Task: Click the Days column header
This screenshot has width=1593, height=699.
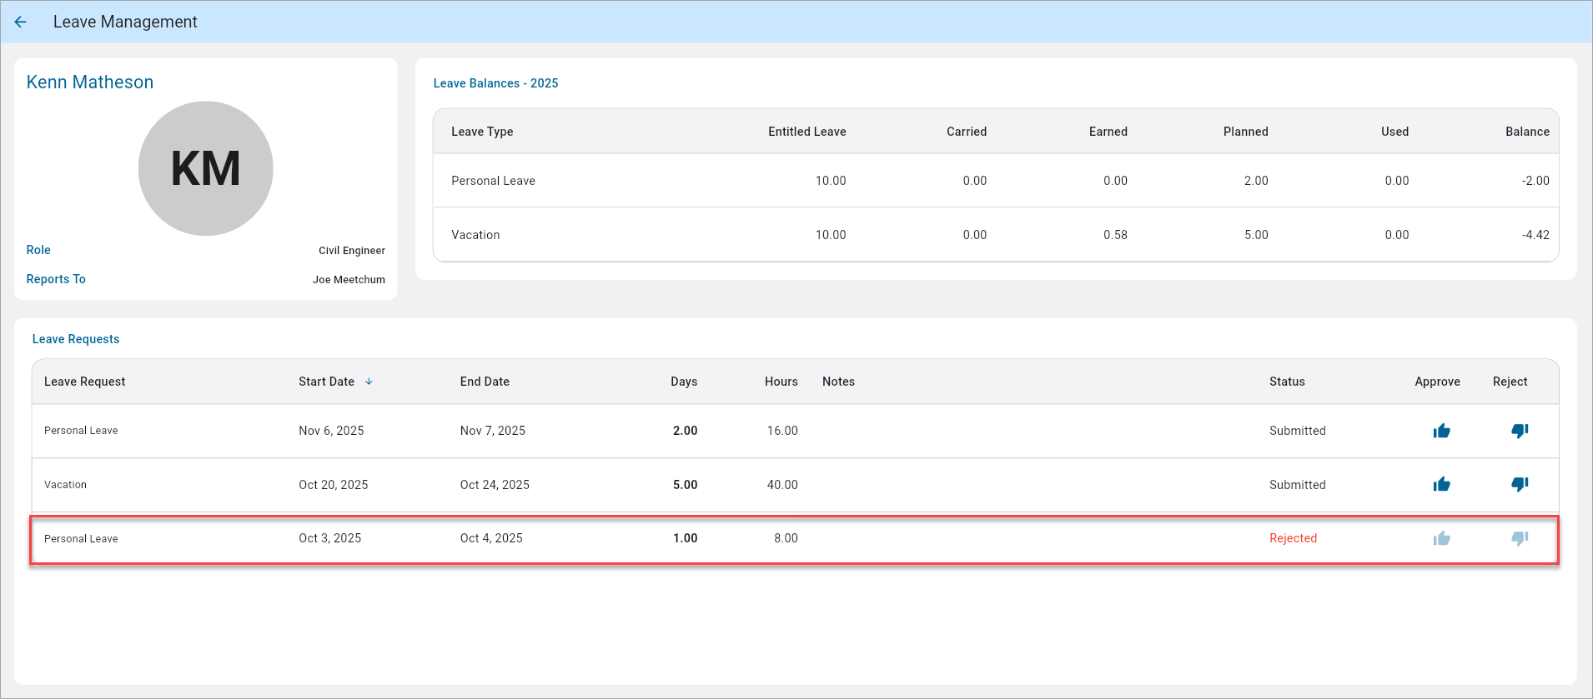Action: click(683, 382)
